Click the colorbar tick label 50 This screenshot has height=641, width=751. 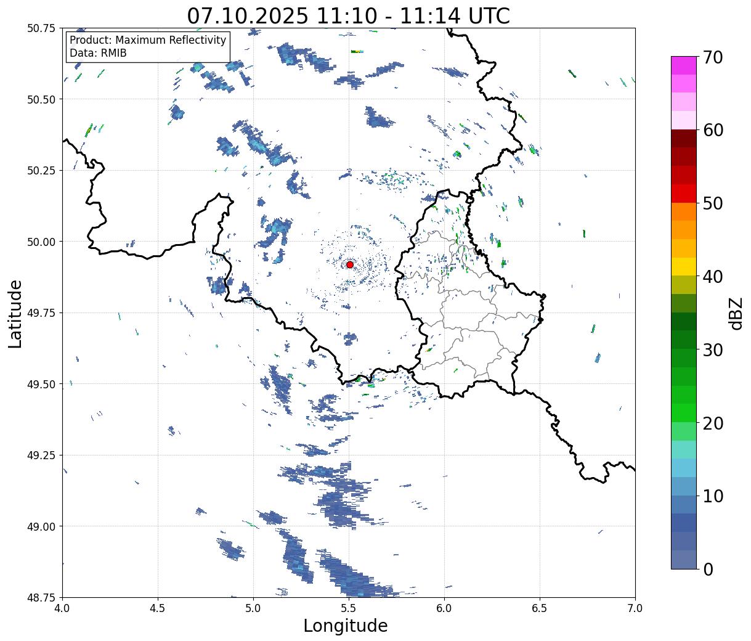click(713, 203)
